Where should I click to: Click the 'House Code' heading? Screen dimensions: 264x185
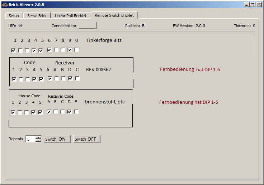point(30,96)
